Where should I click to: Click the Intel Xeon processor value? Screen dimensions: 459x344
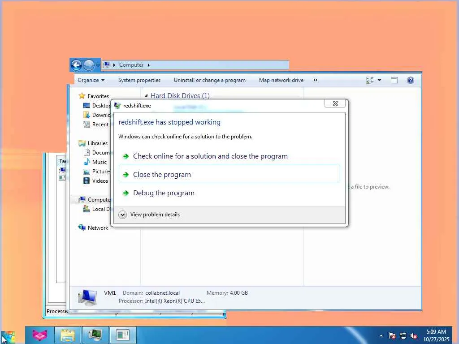175,301
